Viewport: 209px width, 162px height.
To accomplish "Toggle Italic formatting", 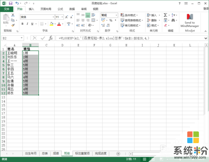I will pos(27,24).
